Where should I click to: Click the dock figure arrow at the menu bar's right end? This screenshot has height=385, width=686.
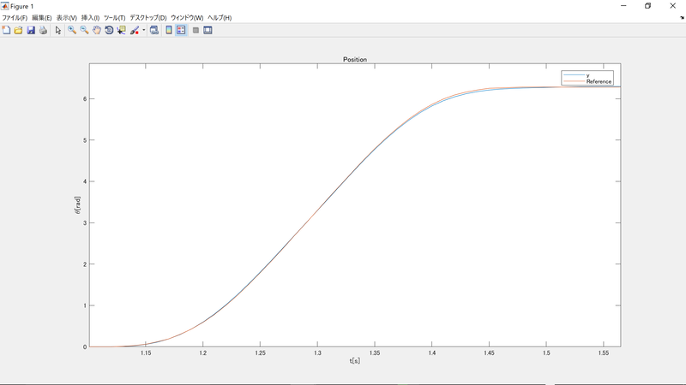[x=682, y=18]
